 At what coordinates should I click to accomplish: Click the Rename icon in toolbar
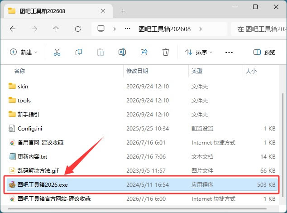coord(122,52)
